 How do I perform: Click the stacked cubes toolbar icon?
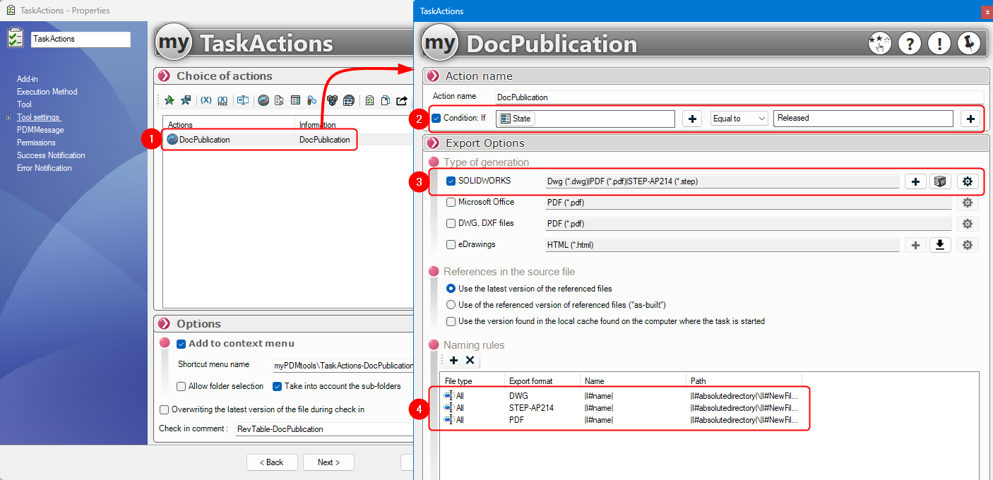[332, 100]
